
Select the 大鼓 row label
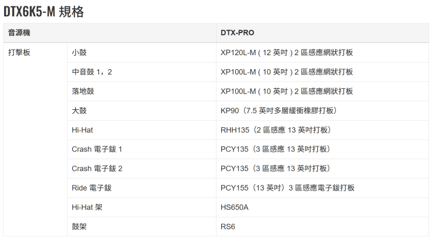click(79, 110)
